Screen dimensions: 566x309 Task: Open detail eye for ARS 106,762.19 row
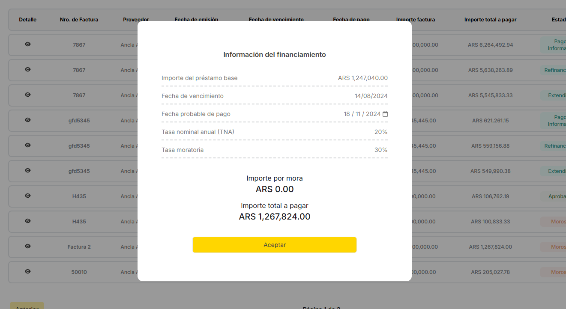pos(28,196)
